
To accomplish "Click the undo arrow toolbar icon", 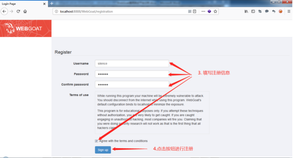I will [274, 11].
